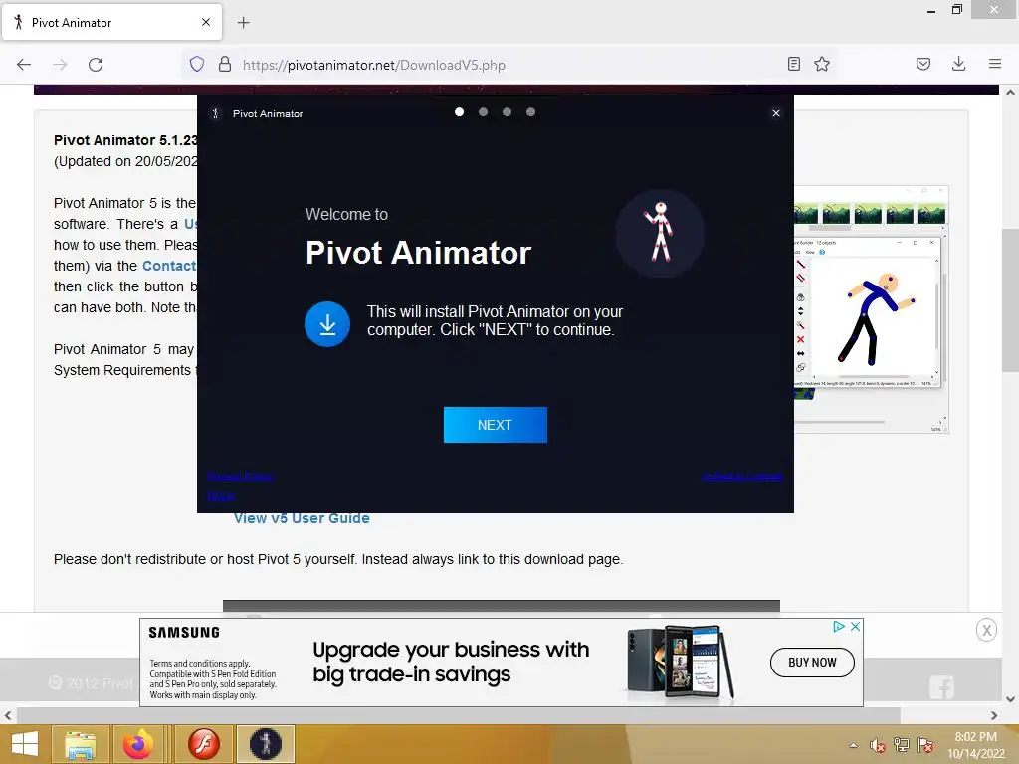Follow the Contact link in the page text

(x=169, y=266)
